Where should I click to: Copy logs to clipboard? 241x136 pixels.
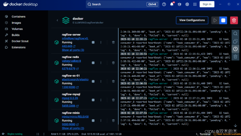235,41
